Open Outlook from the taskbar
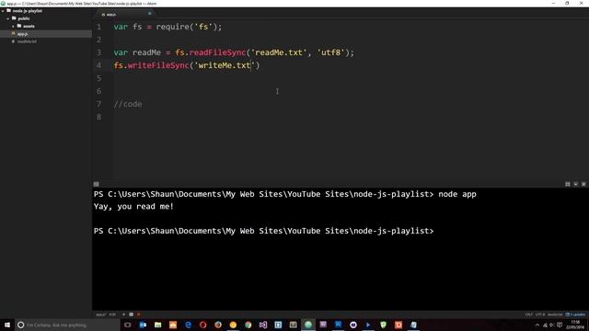 point(143,325)
